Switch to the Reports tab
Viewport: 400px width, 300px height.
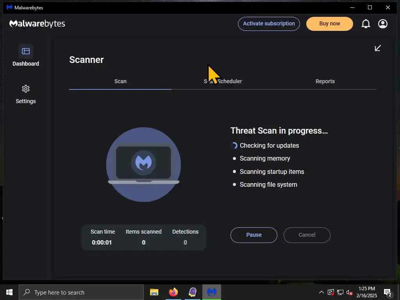tap(325, 81)
